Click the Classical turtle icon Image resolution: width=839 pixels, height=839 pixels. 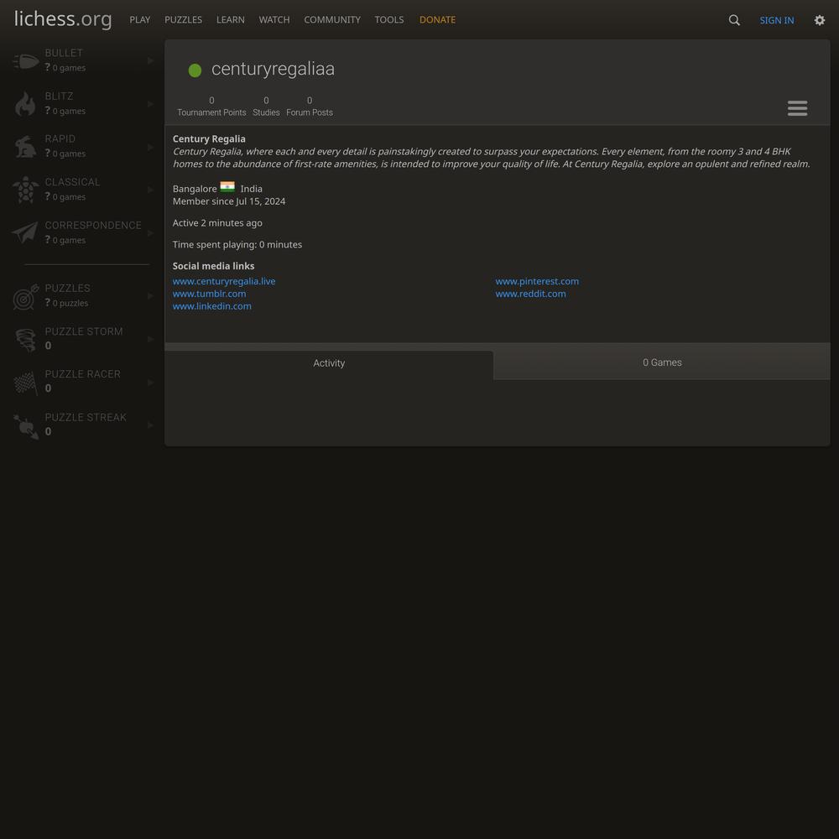(x=25, y=190)
